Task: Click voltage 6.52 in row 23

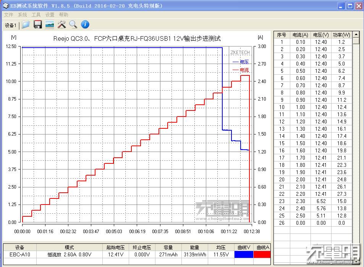Action: [x=321, y=201]
